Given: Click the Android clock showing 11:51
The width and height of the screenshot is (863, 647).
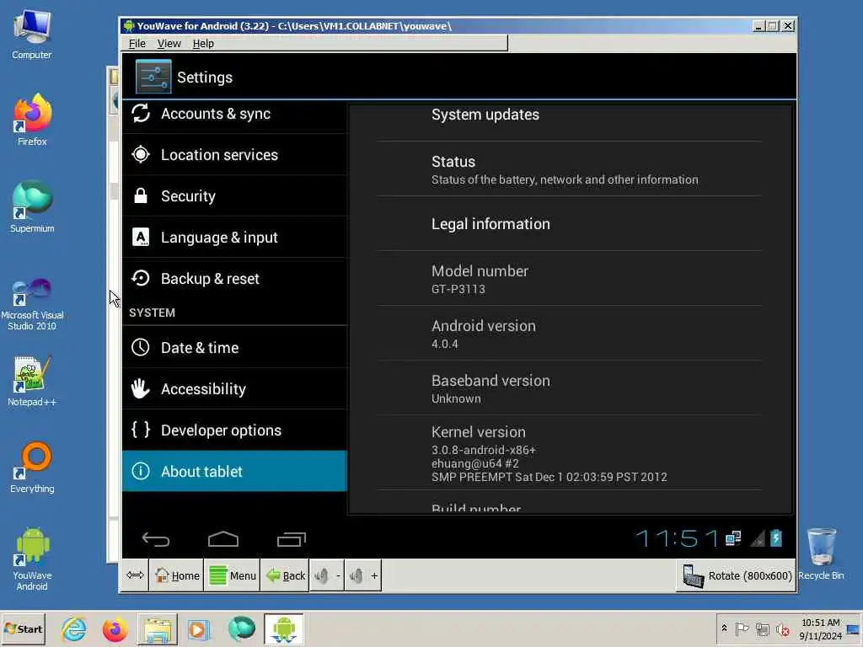Looking at the screenshot, I should [677, 538].
